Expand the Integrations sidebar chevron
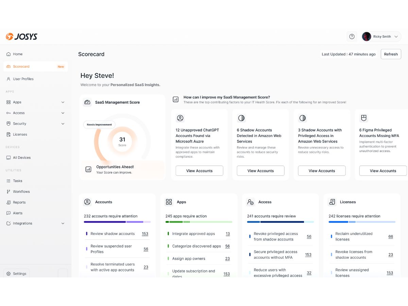The height and width of the screenshot is (306, 408). 63,223
